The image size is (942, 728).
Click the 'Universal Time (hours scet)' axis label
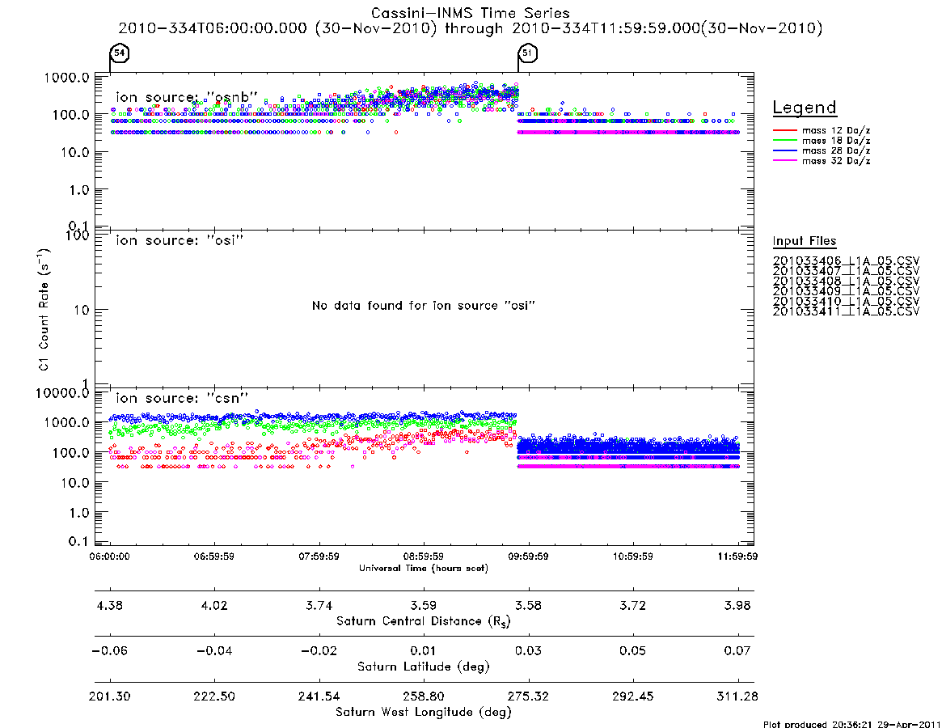[424, 568]
